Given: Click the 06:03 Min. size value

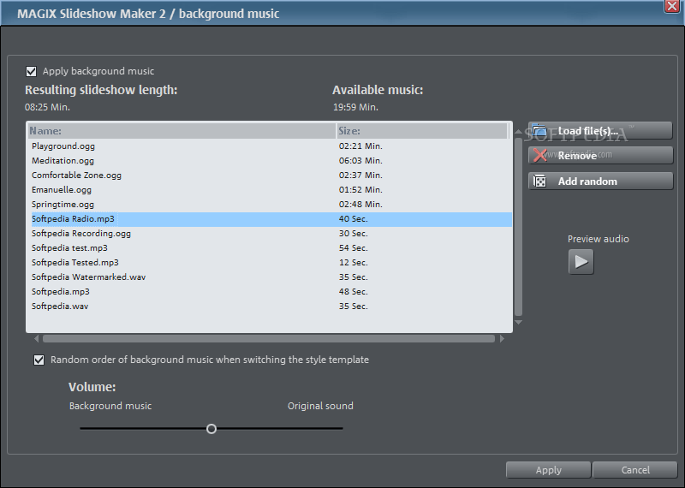Looking at the screenshot, I should tap(360, 160).
